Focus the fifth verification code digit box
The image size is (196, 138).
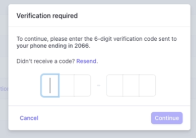tap(131, 85)
